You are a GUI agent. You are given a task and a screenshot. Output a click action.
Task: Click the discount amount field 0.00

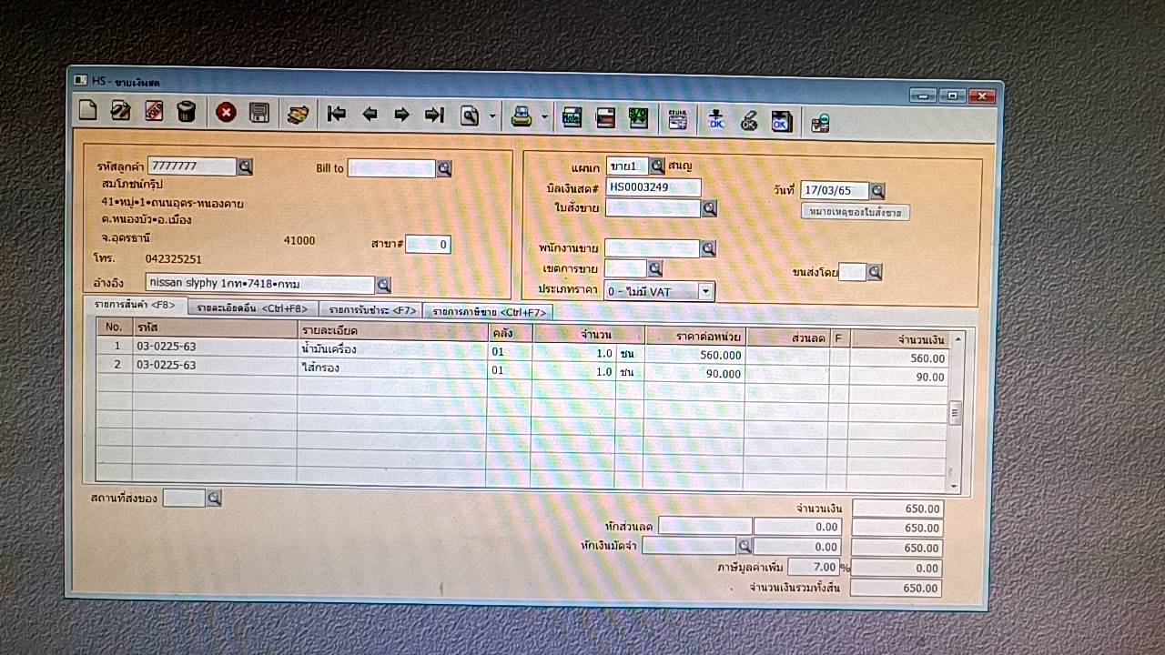coord(797,526)
